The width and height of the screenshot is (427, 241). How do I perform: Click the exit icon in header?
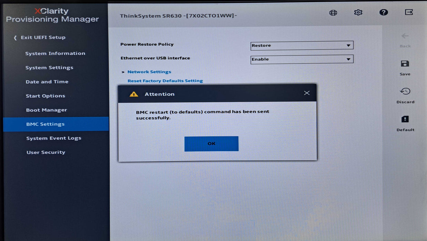pyautogui.click(x=409, y=12)
